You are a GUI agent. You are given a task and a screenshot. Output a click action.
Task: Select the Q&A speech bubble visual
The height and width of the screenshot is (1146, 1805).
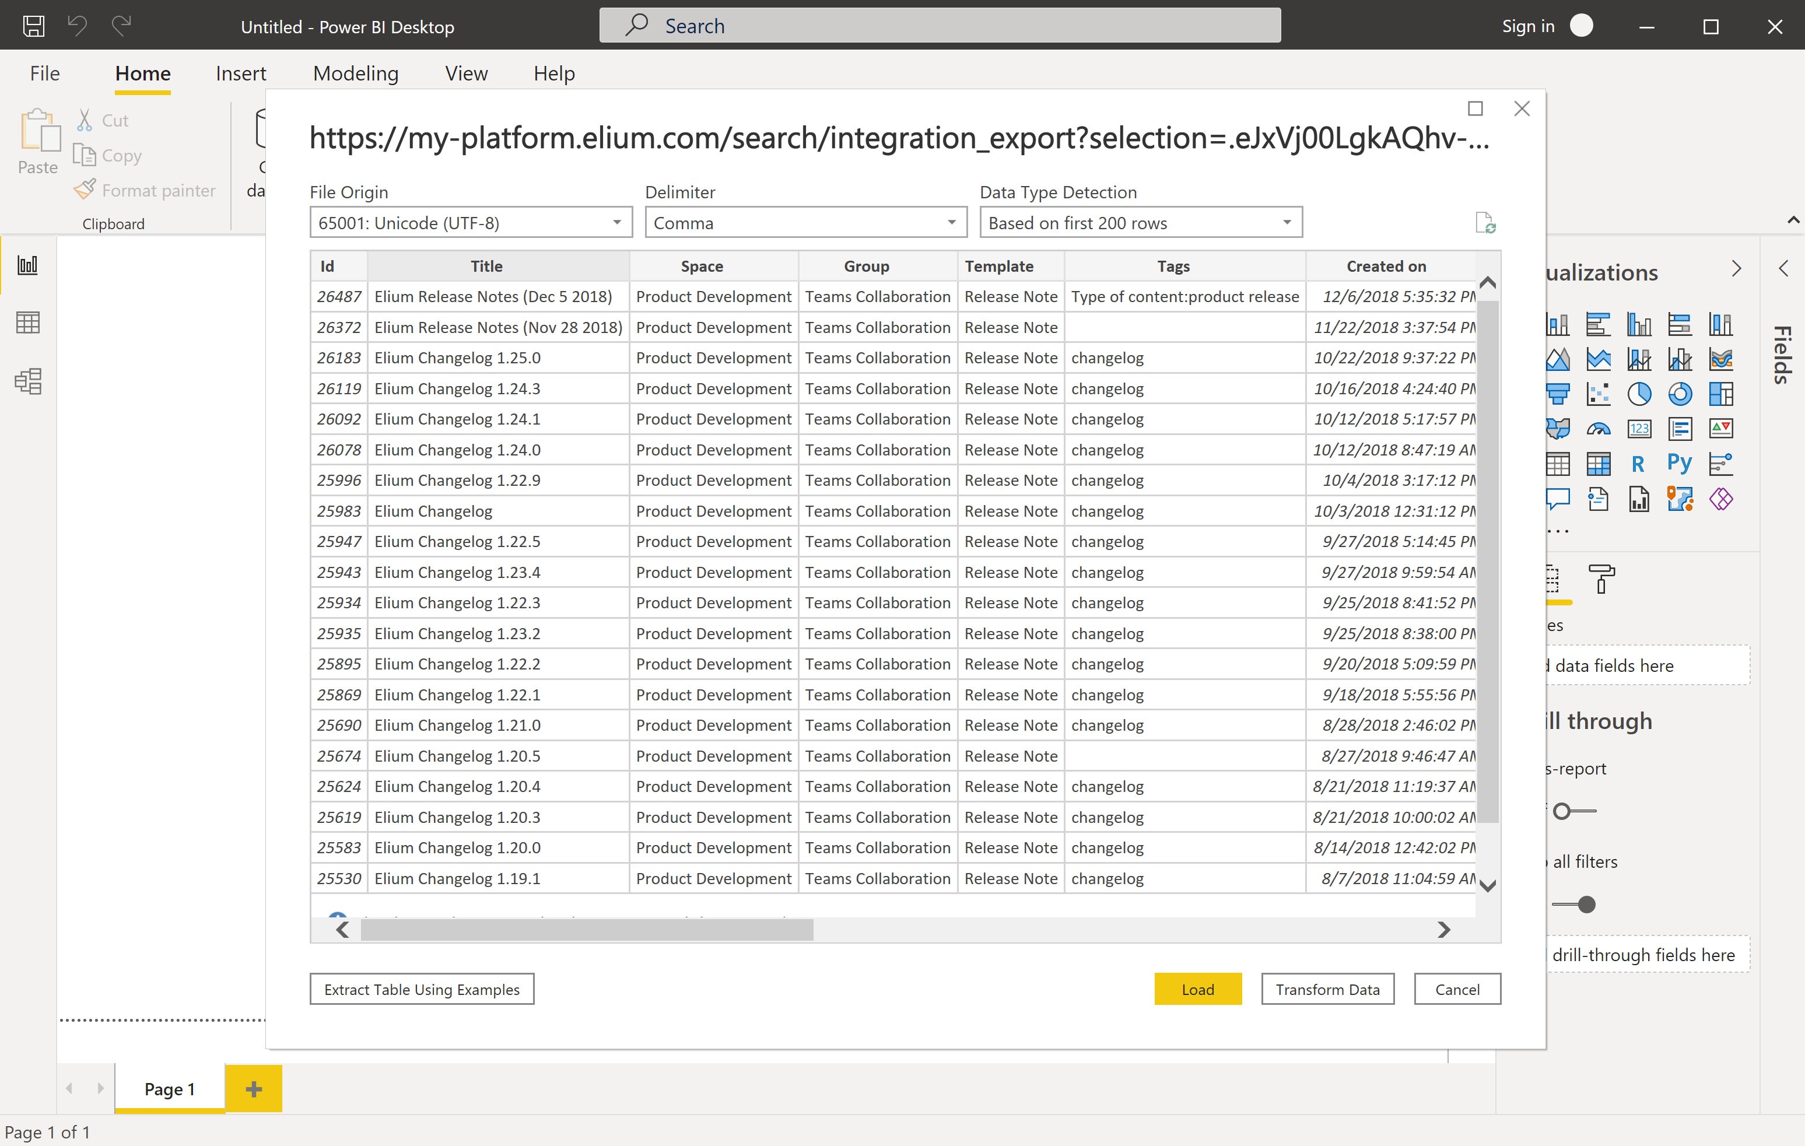pos(1558,499)
